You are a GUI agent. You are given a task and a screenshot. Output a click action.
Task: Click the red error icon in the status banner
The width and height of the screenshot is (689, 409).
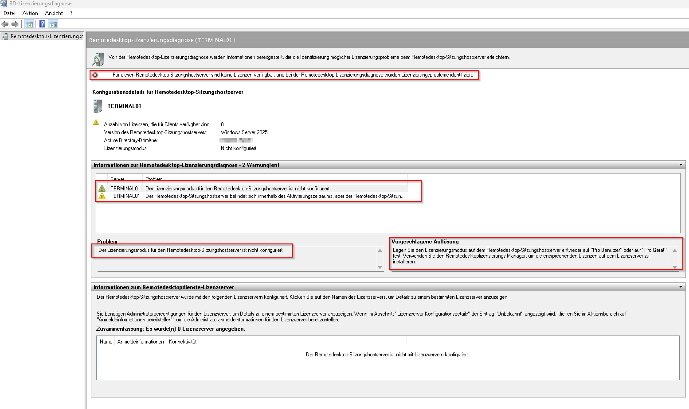click(x=95, y=75)
